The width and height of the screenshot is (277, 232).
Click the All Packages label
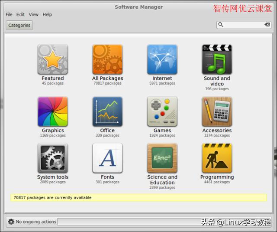pyautogui.click(x=107, y=78)
